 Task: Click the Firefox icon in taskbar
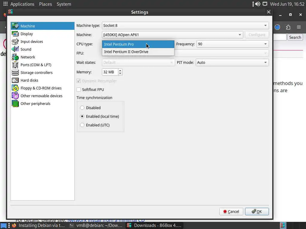pyautogui.click(x=14, y=225)
